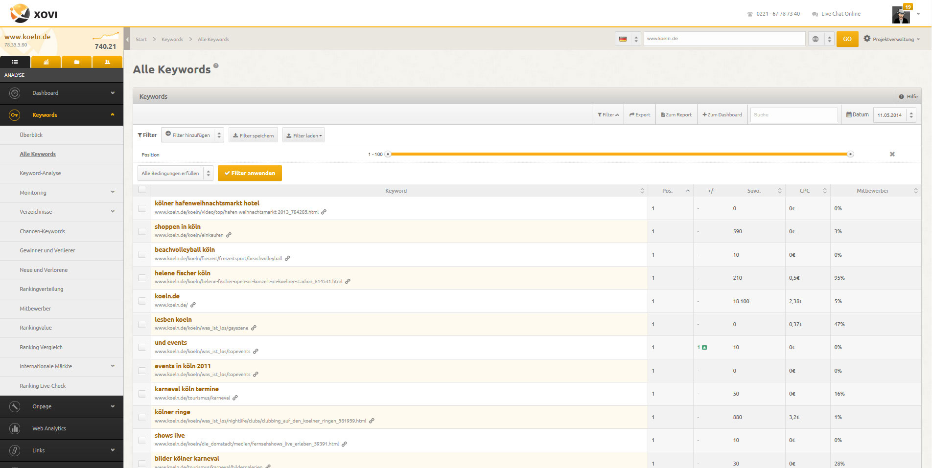Check the und events row checkbox

pos(142,347)
